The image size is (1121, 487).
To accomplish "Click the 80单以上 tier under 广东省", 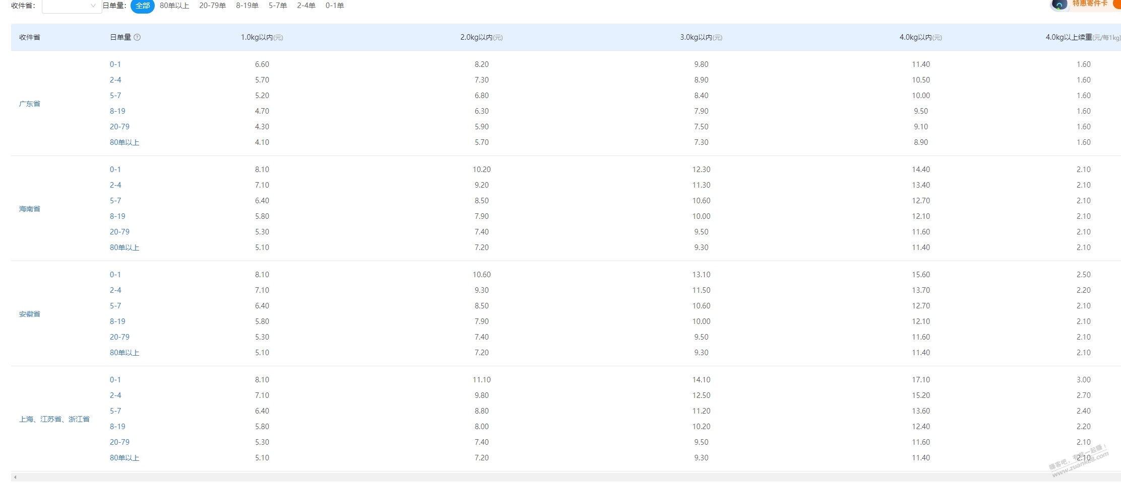I will point(124,142).
